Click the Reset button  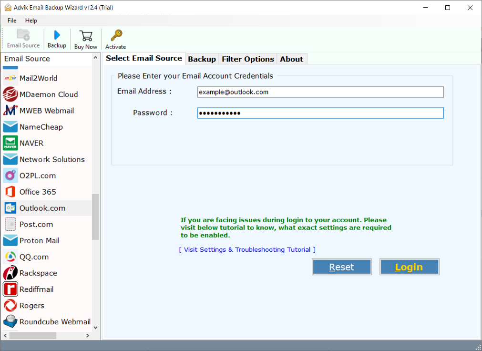coord(341,267)
